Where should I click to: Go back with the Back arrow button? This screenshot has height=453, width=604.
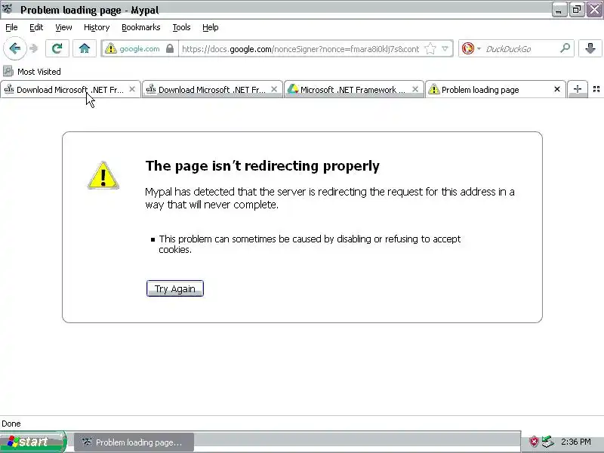point(15,48)
